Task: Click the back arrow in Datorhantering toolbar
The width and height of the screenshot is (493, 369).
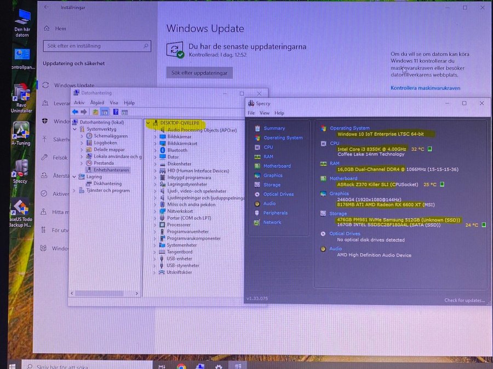Action: point(75,112)
